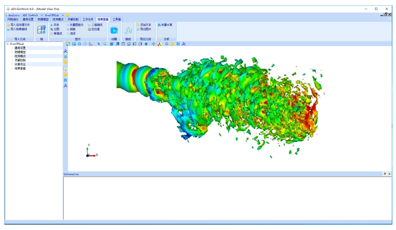
Task: Switch to the 工具箱 ribbon tab
Action: [117, 19]
